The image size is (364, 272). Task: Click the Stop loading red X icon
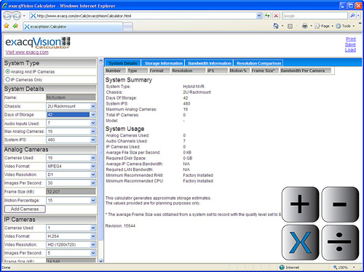tap(276, 16)
